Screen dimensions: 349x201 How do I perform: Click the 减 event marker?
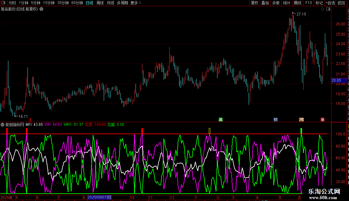[221, 120]
